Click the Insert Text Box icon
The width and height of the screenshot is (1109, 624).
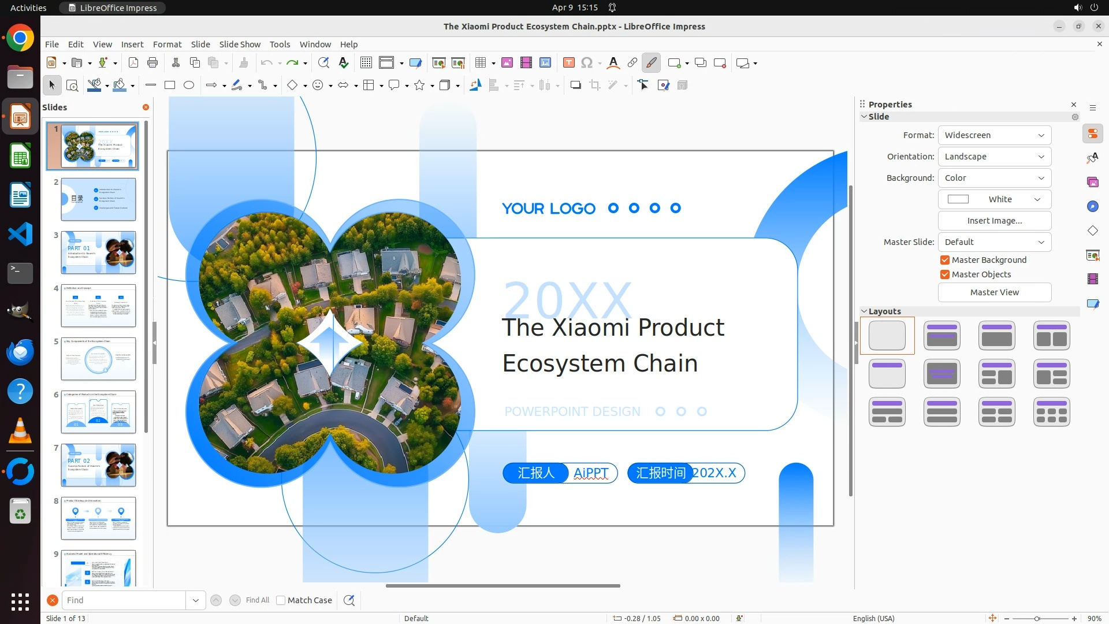click(568, 63)
